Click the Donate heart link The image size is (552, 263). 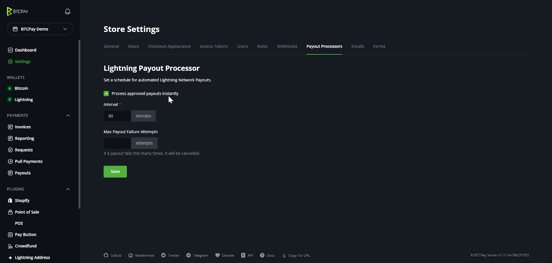click(224, 255)
